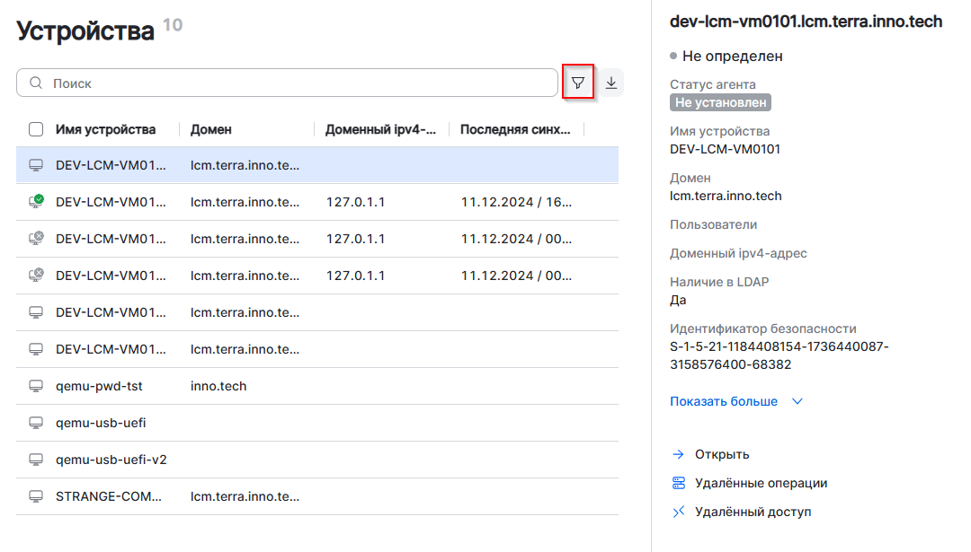Click the green-check device status icon

(x=36, y=202)
